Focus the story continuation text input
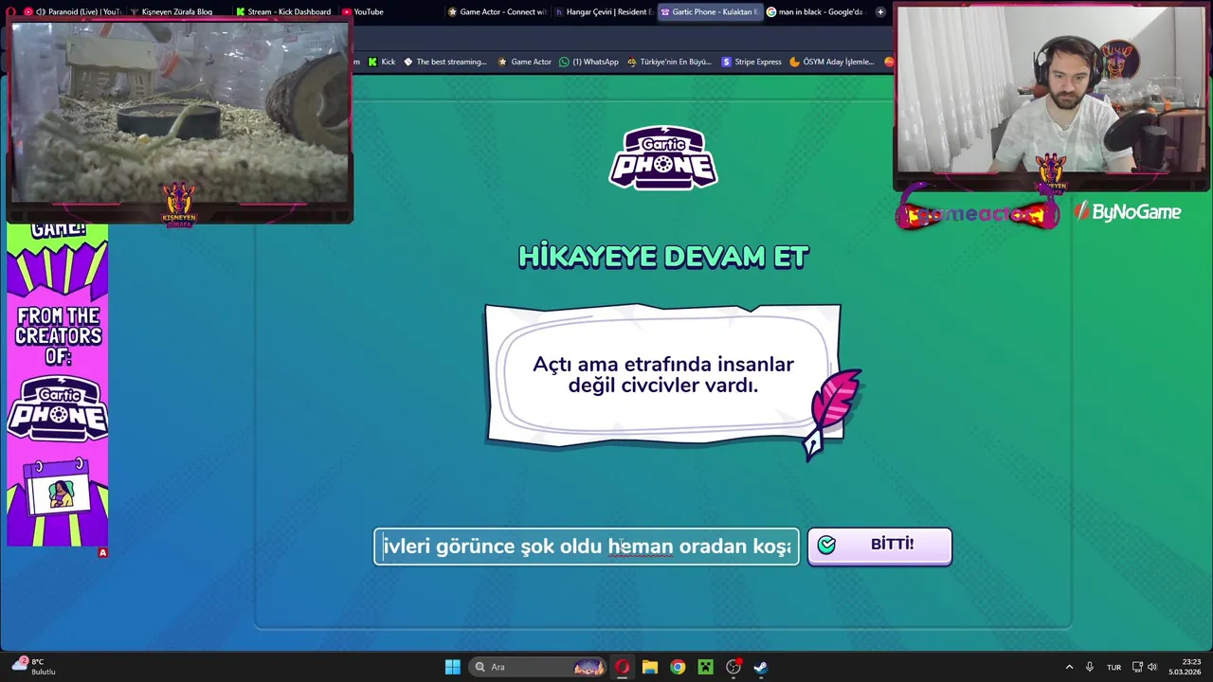This screenshot has height=682, width=1213. click(587, 547)
